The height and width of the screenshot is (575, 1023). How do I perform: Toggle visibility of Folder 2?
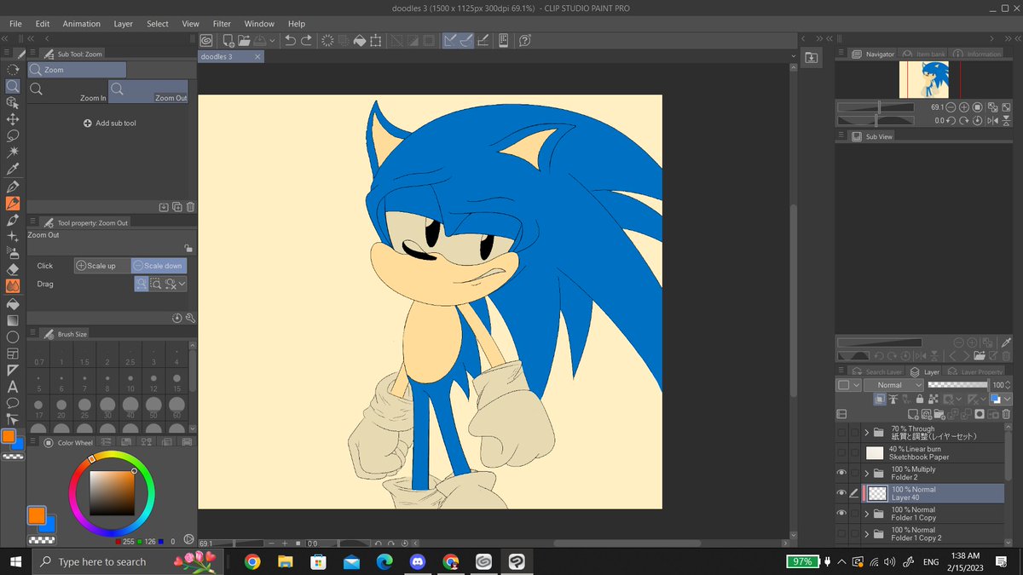pos(842,473)
